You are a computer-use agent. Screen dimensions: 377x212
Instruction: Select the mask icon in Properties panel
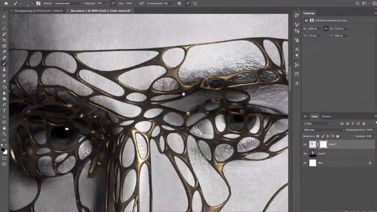[312, 21]
